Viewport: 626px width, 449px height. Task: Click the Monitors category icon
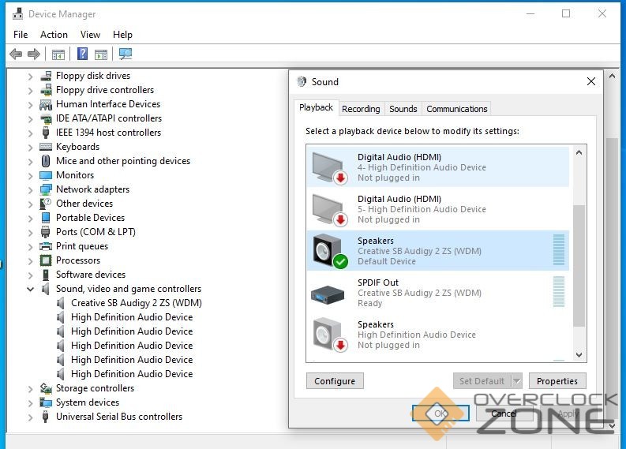46,175
